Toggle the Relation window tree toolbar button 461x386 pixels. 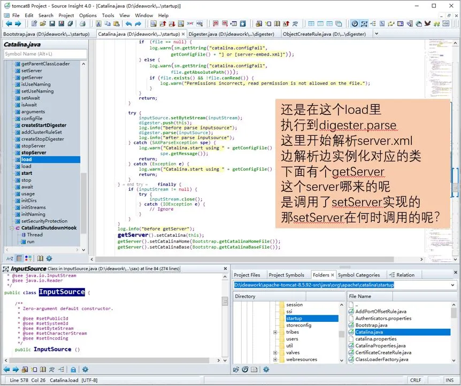[373, 24]
